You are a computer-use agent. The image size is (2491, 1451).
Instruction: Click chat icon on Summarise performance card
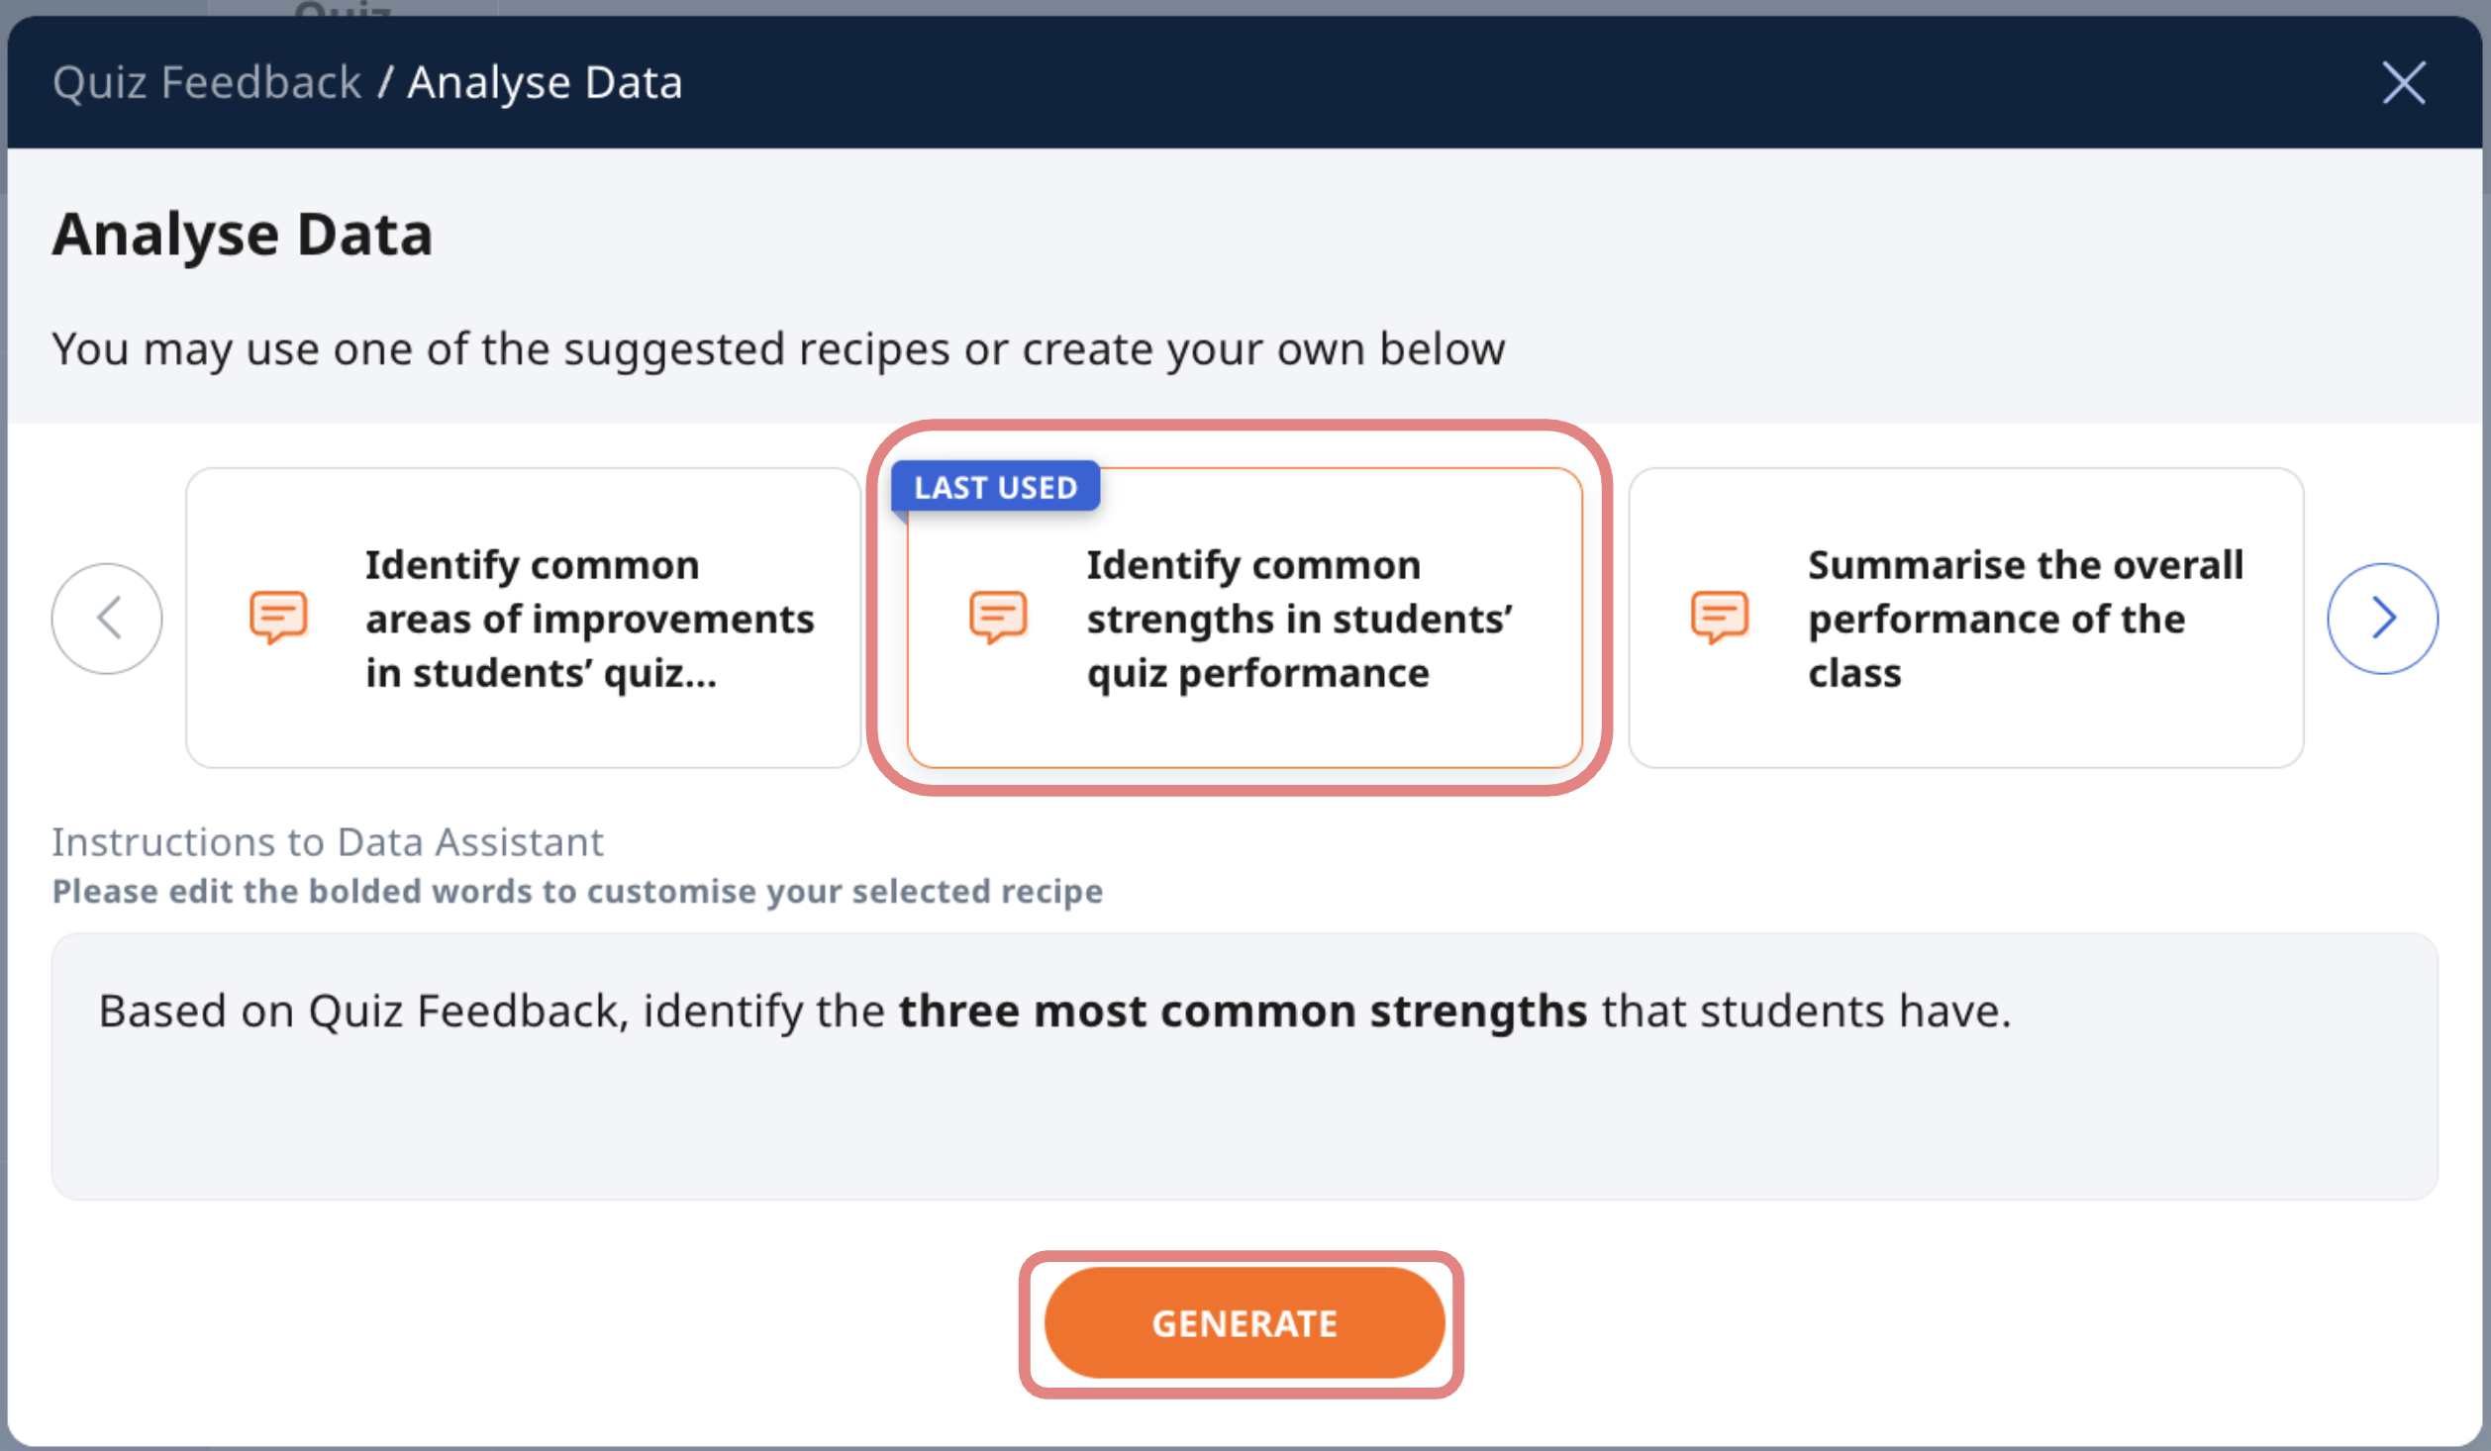pyautogui.click(x=1720, y=618)
